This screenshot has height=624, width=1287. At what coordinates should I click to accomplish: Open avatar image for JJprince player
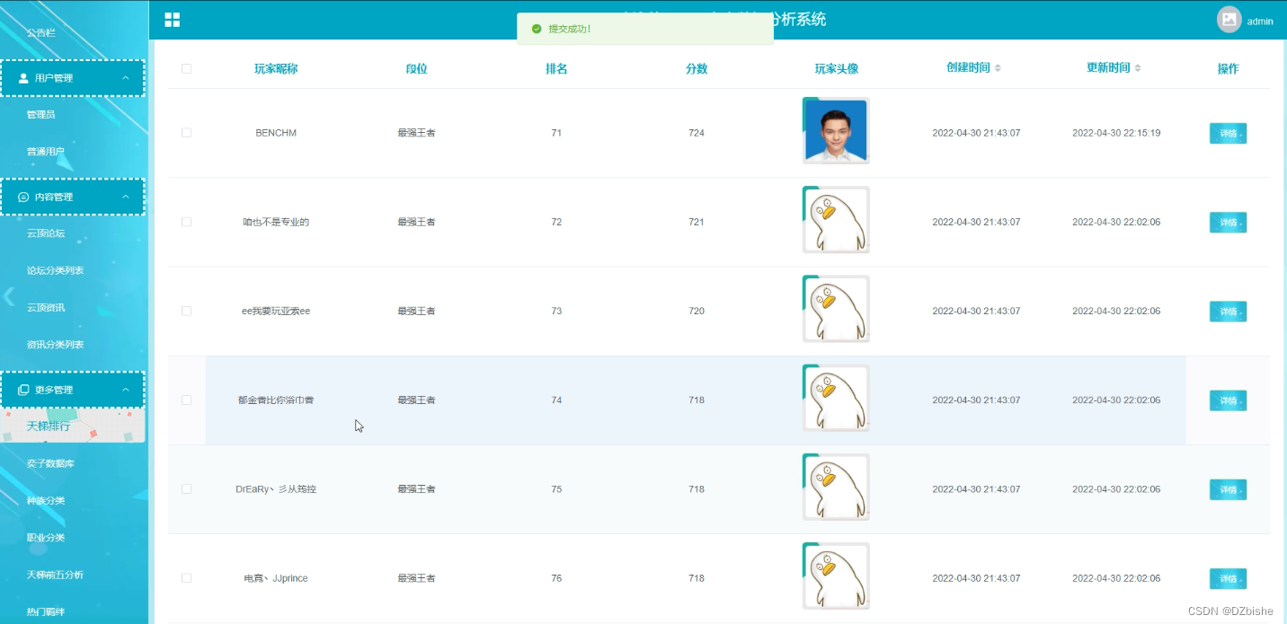coord(836,576)
